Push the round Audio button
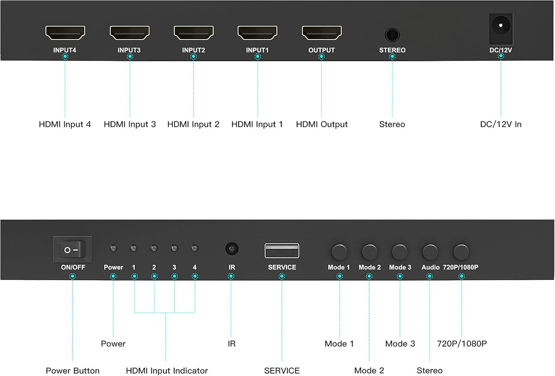The image size is (555, 376). [x=430, y=252]
